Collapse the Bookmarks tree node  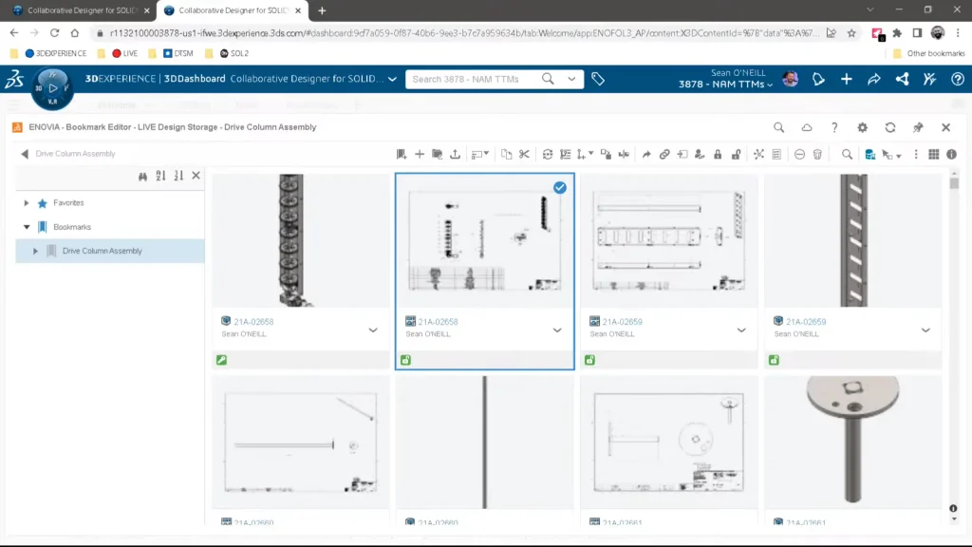click(x=27, y=227)
